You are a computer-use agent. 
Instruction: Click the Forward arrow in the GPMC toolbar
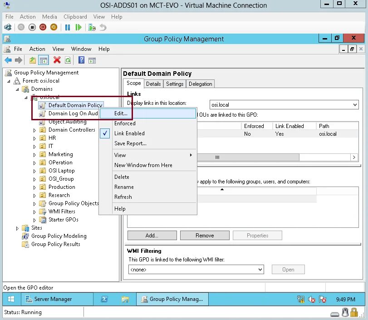click(19, 60)
